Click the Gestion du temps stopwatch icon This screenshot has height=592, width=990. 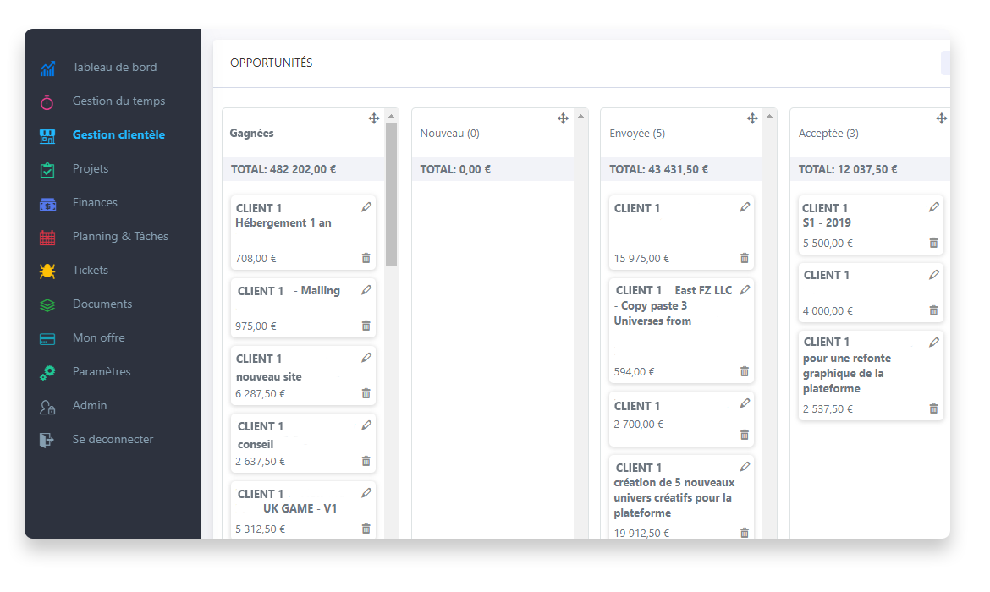(47, 101)
